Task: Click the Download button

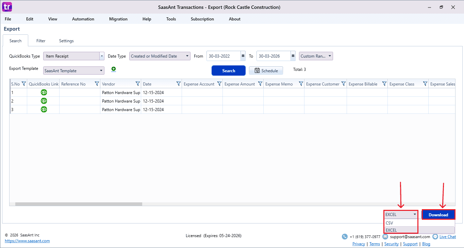Action: (438, 215)
